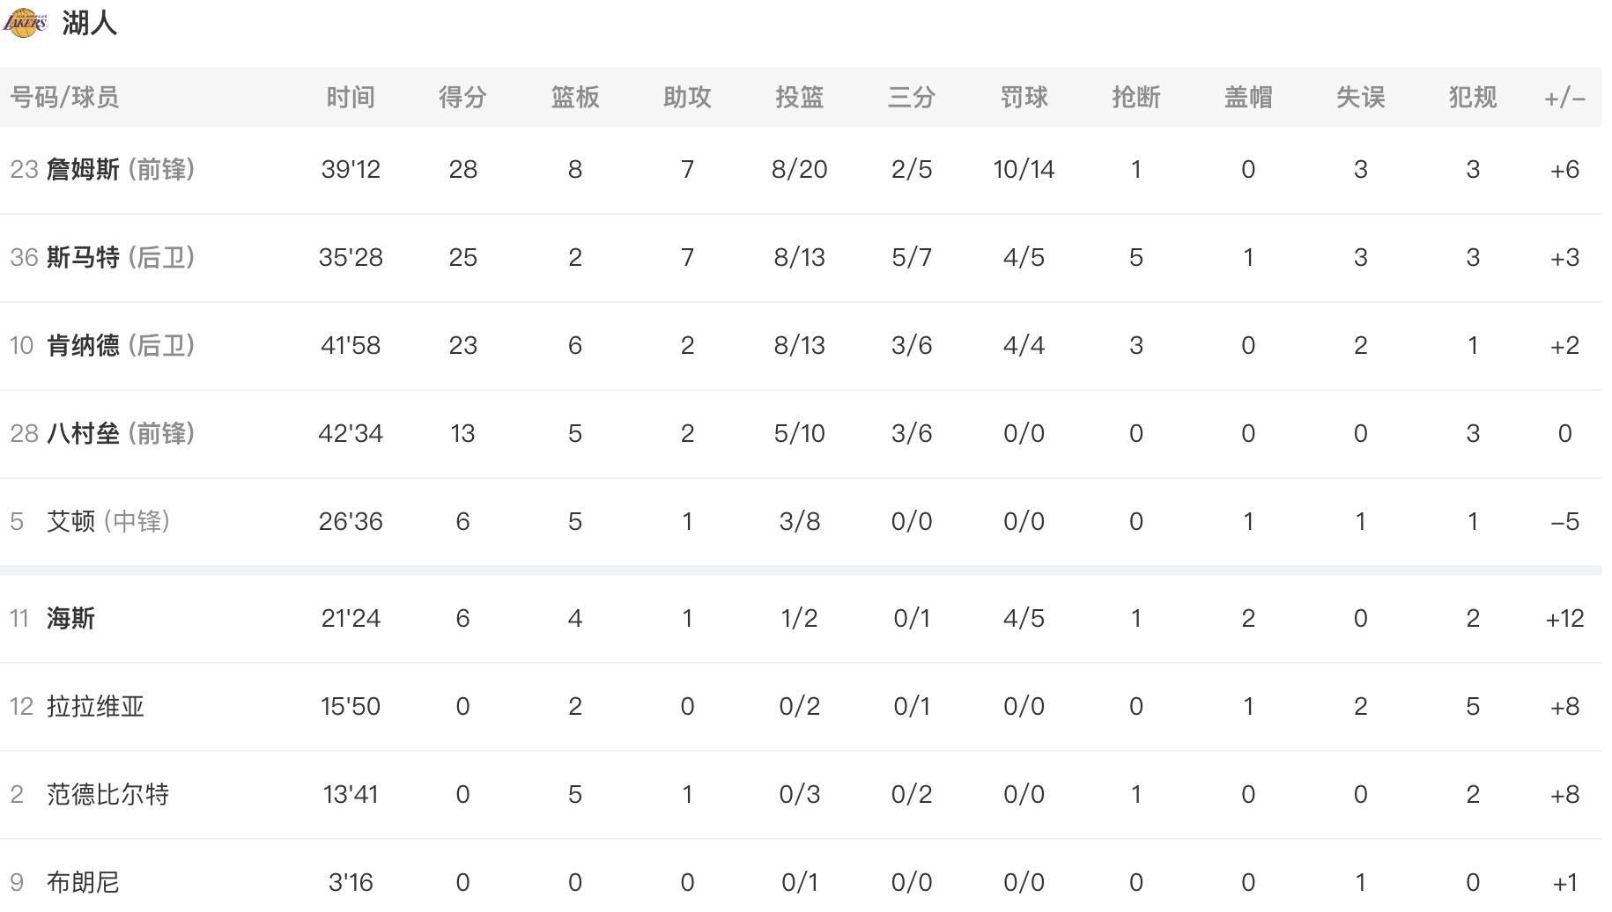Image resolution: width=1612 pixels, height=912 pixels.
Task: Open 八村垒 player page
Action: [83, 433]
